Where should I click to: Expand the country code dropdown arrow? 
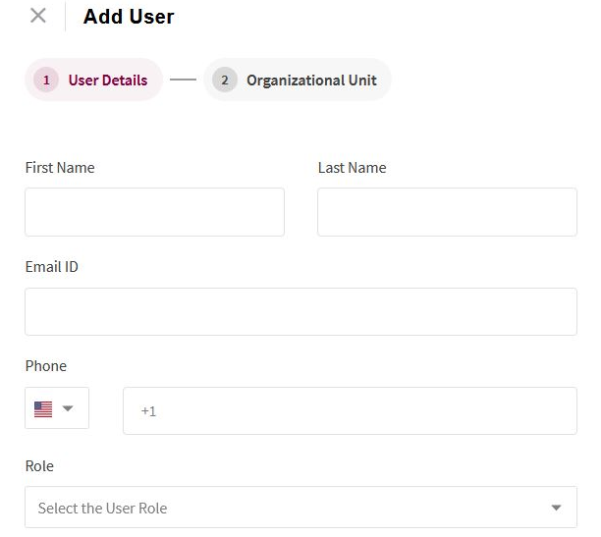coord(68,408)
